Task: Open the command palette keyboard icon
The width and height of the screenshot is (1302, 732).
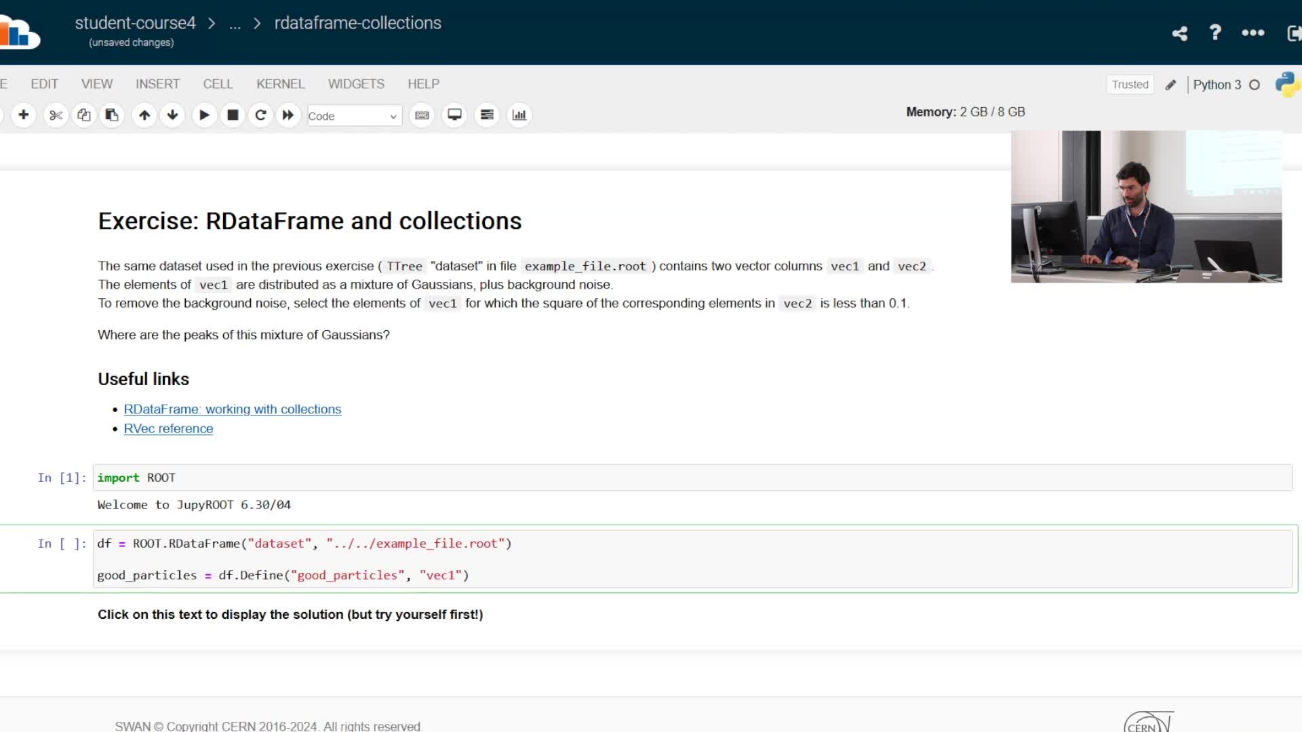Action: point(422,115)
